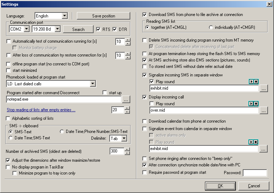Enable Alphabetic sorting of lists
This screenshot has width=274, height=193.
coord(9,118)
